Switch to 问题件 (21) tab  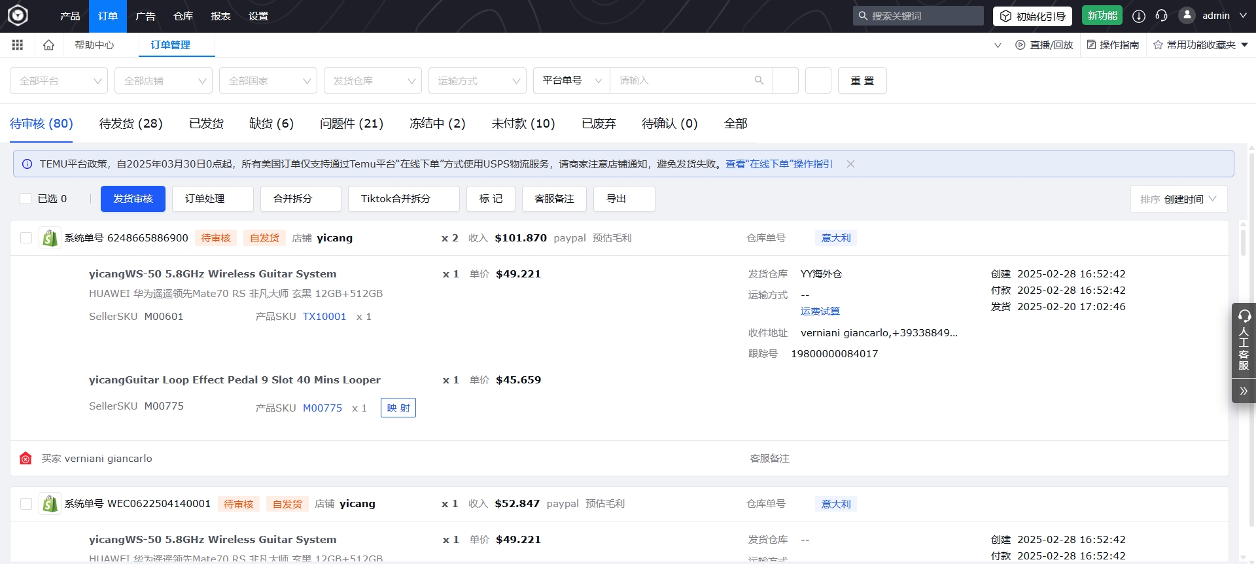click(351, 123)
